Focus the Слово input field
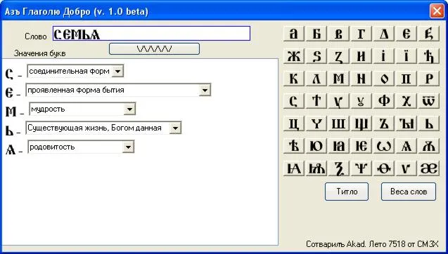The image size is (448, 254). coord(151,34)
